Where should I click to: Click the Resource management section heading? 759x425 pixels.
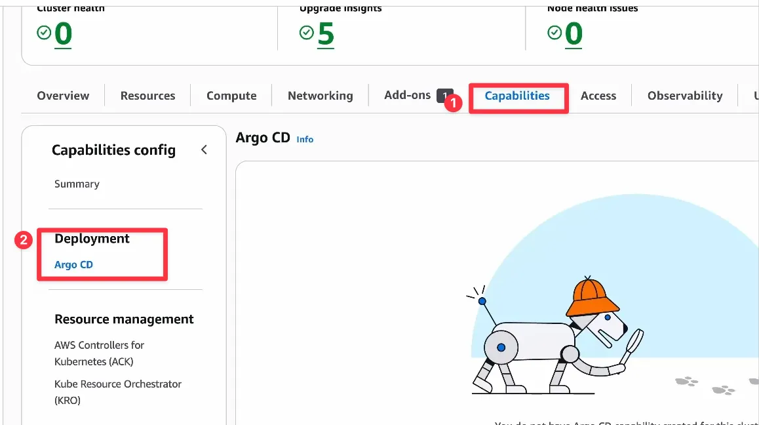coord(124,319)
